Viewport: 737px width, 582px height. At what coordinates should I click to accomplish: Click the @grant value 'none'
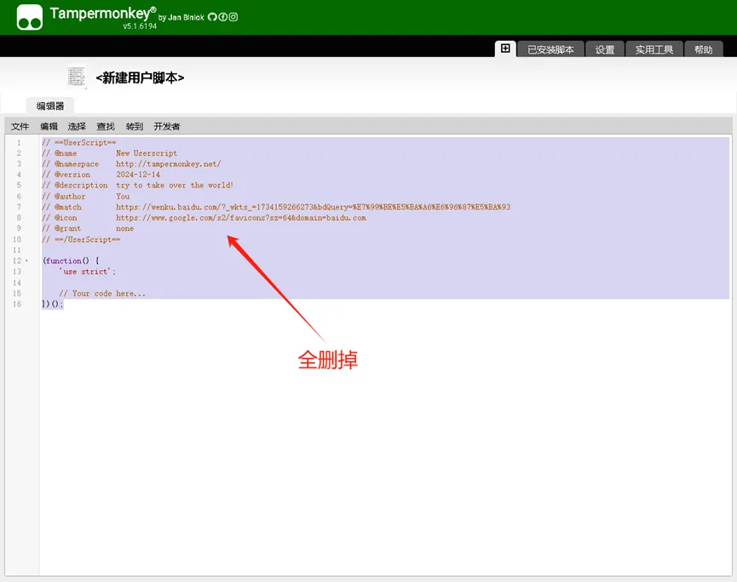(x=125, y=228)
